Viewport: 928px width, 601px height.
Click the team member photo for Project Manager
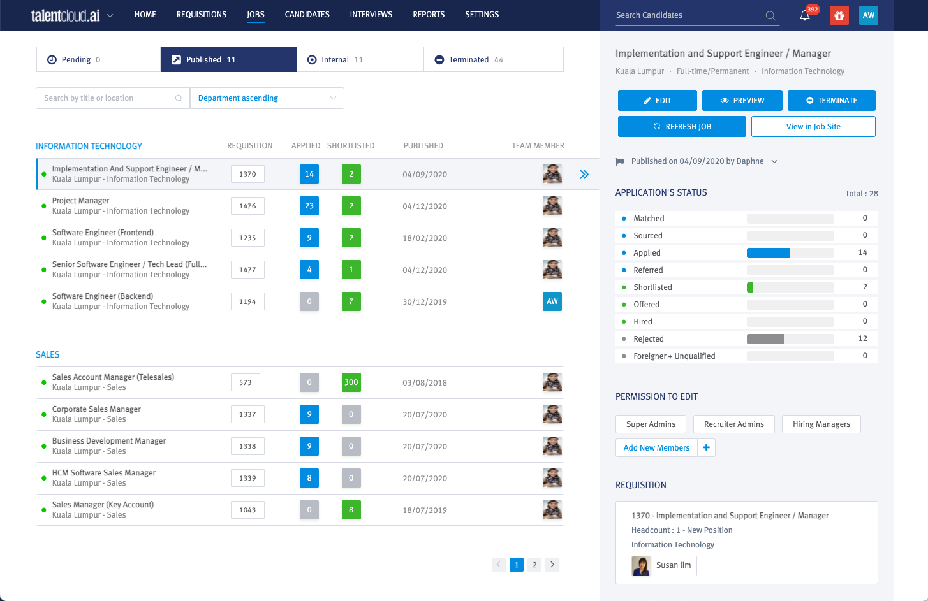tap(552, 206)
